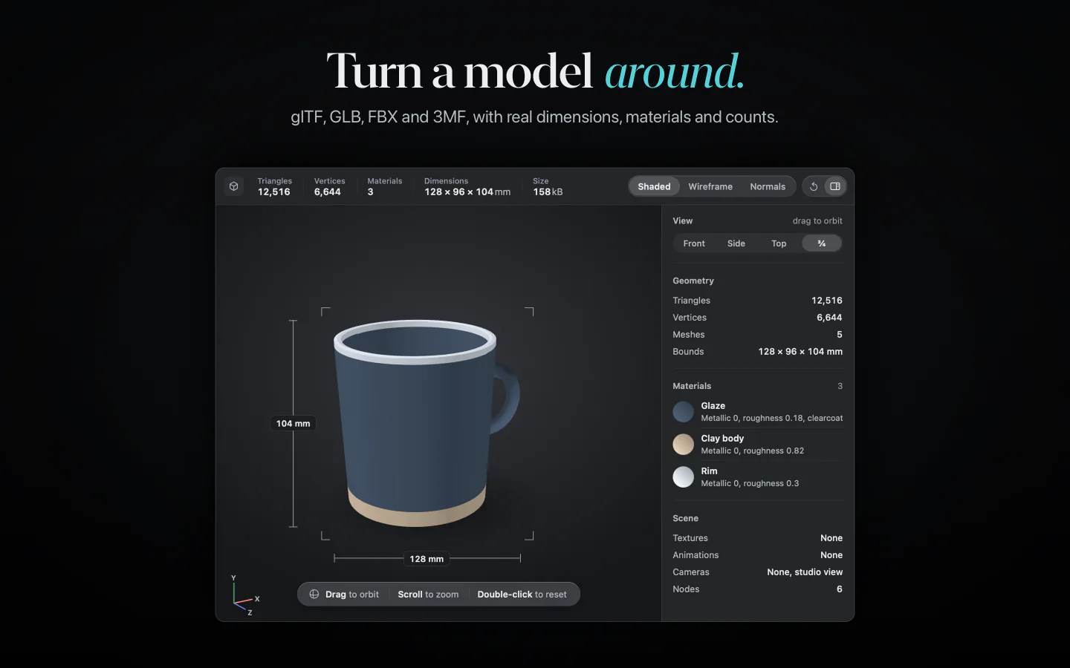Image resolution: width=1070 pixels, height=668 pixels.
Task: Click the Materials 3 stat in toolbar
Action: click(384, 186)
